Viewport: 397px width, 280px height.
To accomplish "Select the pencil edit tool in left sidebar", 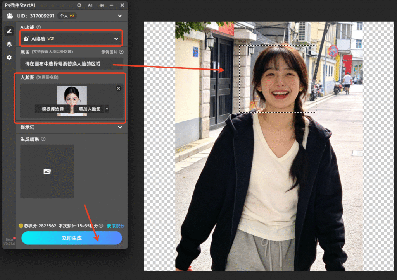I will (x=9, y=31).
